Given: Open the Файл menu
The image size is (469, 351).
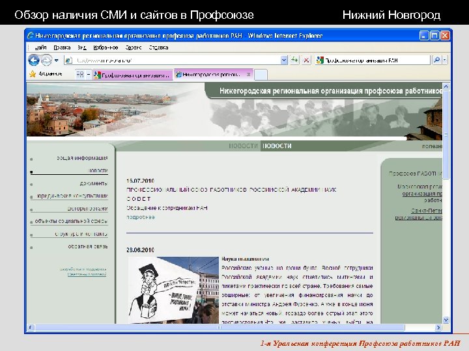Looking at the screenshot, I should 40,47.
